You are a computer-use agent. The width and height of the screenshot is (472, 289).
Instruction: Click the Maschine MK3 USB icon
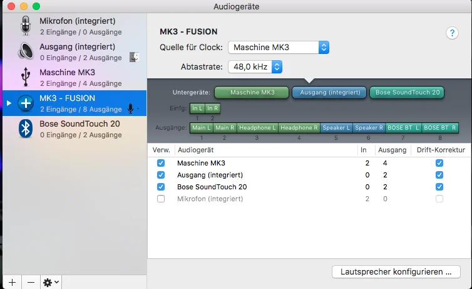coord(26,77)
